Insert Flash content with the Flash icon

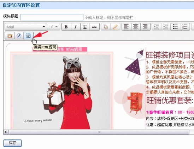19,36
